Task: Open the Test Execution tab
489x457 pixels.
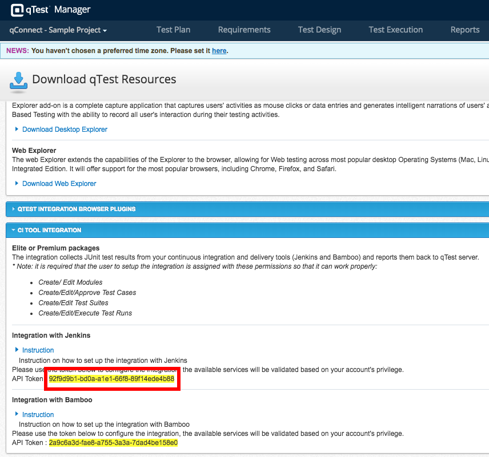Action: [395, 30]
